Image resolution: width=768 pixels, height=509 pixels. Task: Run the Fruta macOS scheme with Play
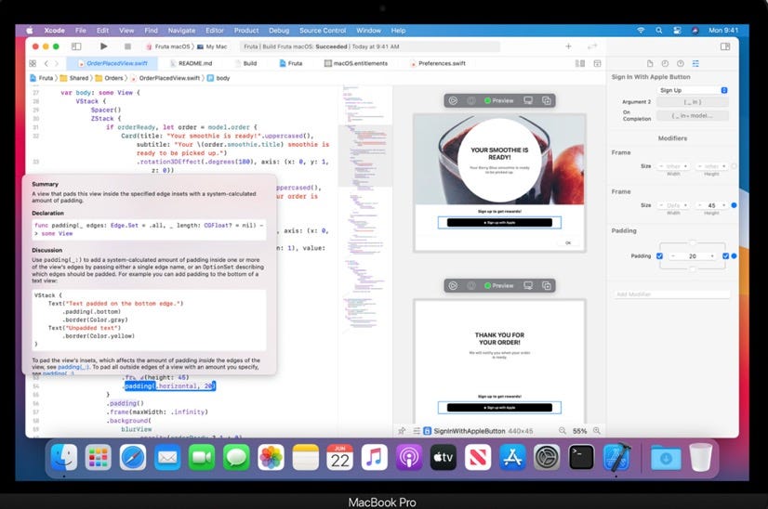(x=103, y=46)
